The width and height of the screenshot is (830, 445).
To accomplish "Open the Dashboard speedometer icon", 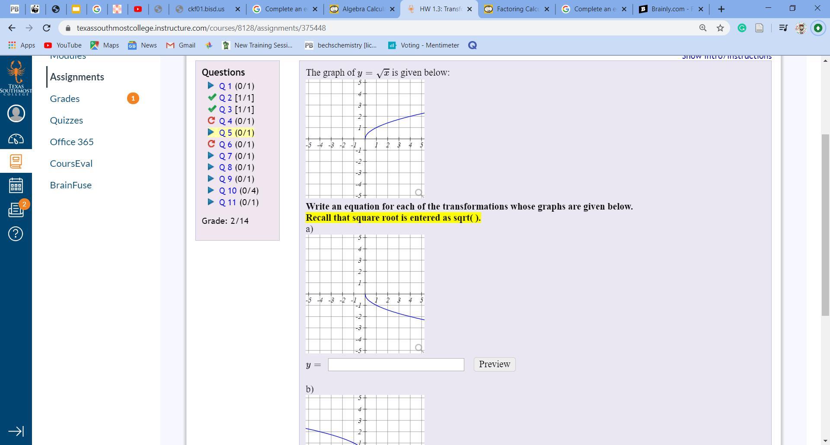I will click(16, 139).
